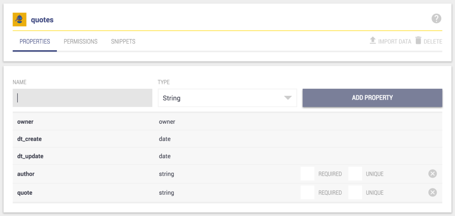Viewport: 455px width, 216px height.
Task: Click the Type dropdown arrow
Action: [287, 98]
